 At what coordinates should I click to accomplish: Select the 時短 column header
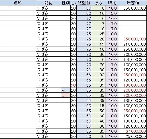coord(112,3)
